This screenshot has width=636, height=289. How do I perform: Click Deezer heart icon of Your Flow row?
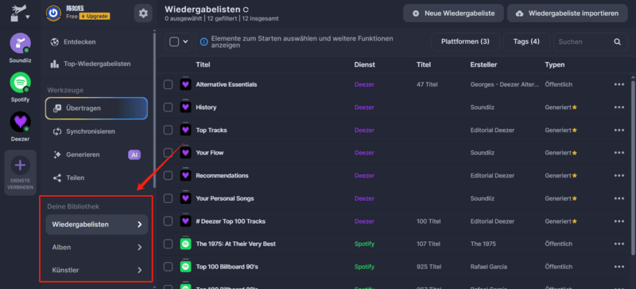pyautogui.click(x=185, y=153)
